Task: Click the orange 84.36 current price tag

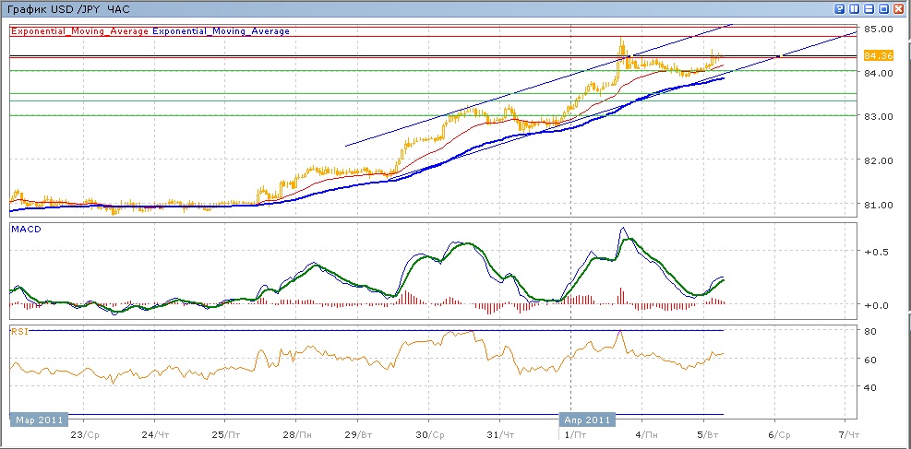Action: [x=874, y=55]
